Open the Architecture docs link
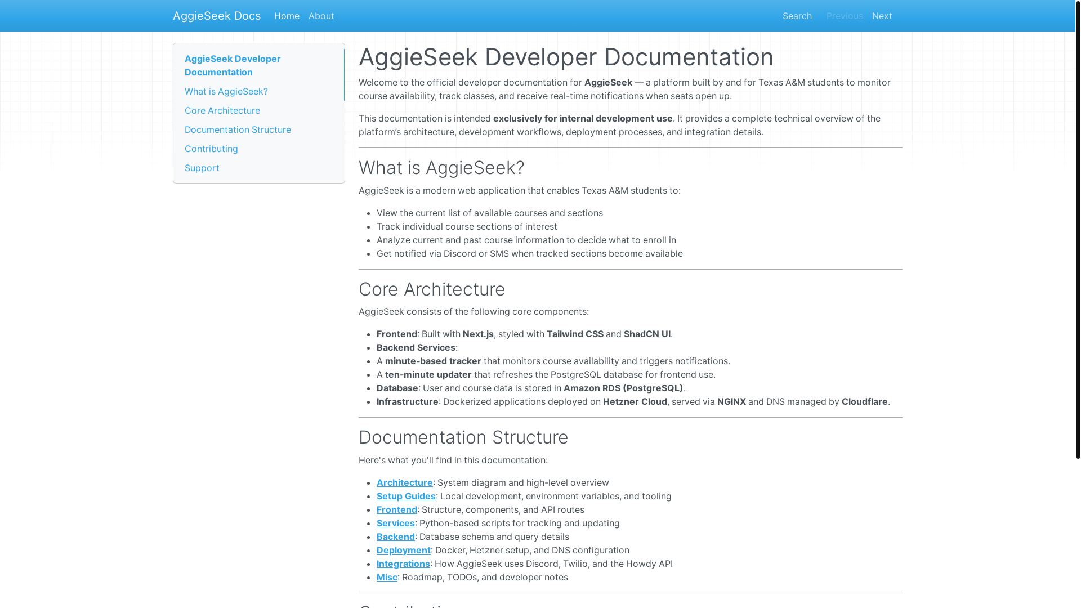Screen dimensions: 1081x608 [x=405, y=482]
